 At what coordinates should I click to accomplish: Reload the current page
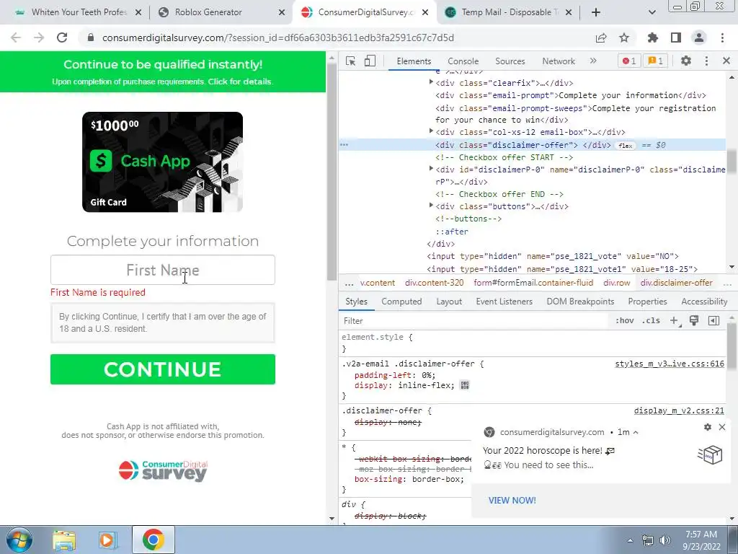[62, 38]
